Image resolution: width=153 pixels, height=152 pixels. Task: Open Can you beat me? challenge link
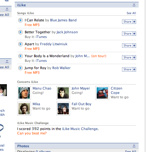(32, 133)
